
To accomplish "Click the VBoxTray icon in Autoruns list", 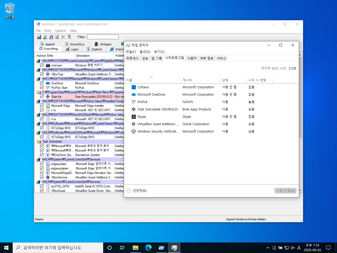I will pyautogui.click(x=48, y=74).
